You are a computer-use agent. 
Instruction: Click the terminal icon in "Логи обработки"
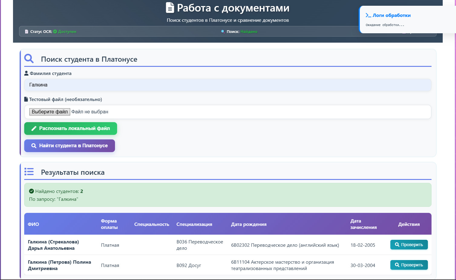coord(368,15)
